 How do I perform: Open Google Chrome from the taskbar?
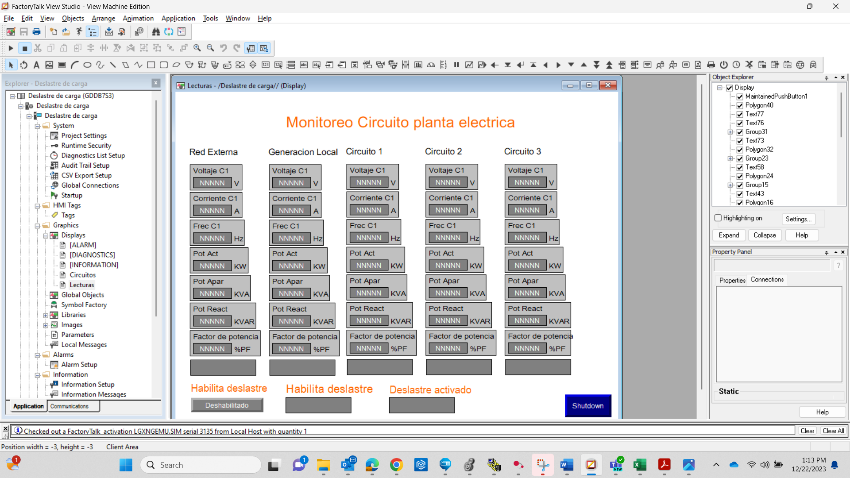point(396,465)
